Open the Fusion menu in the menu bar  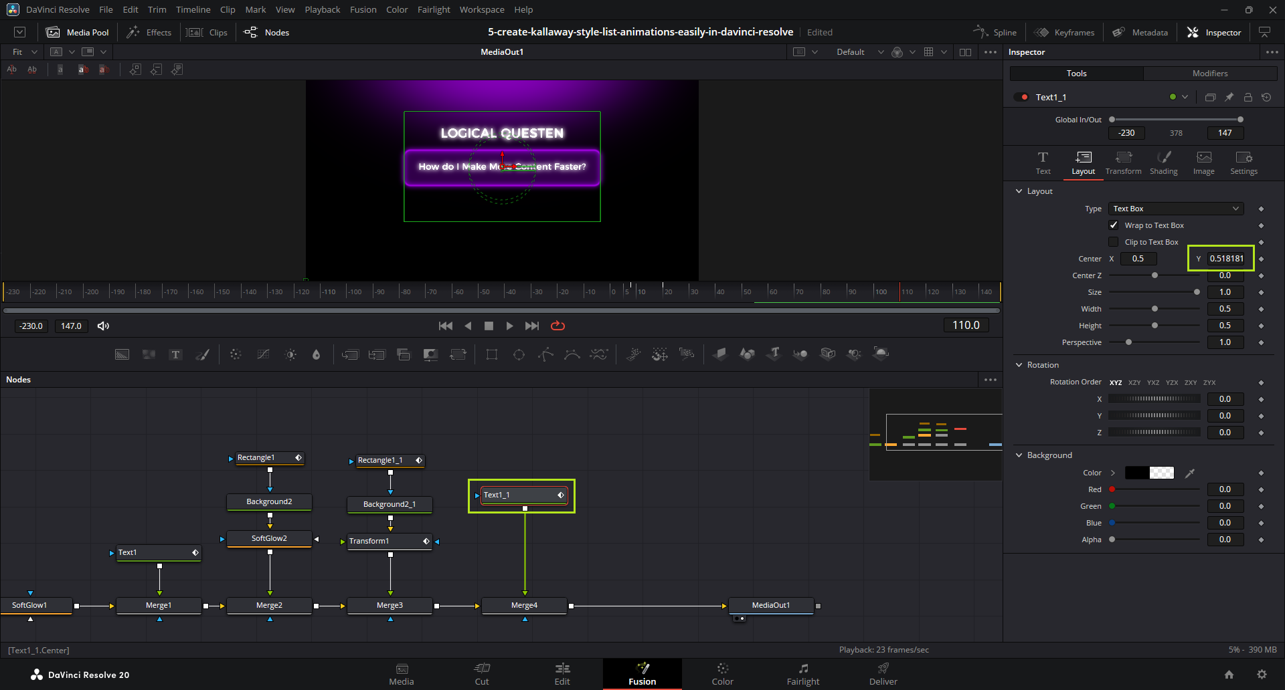tap(363, 9)
